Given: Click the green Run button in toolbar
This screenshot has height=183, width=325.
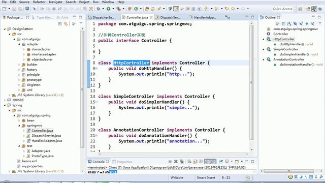Looking at the screenshot, I should [x=108, y=9].
